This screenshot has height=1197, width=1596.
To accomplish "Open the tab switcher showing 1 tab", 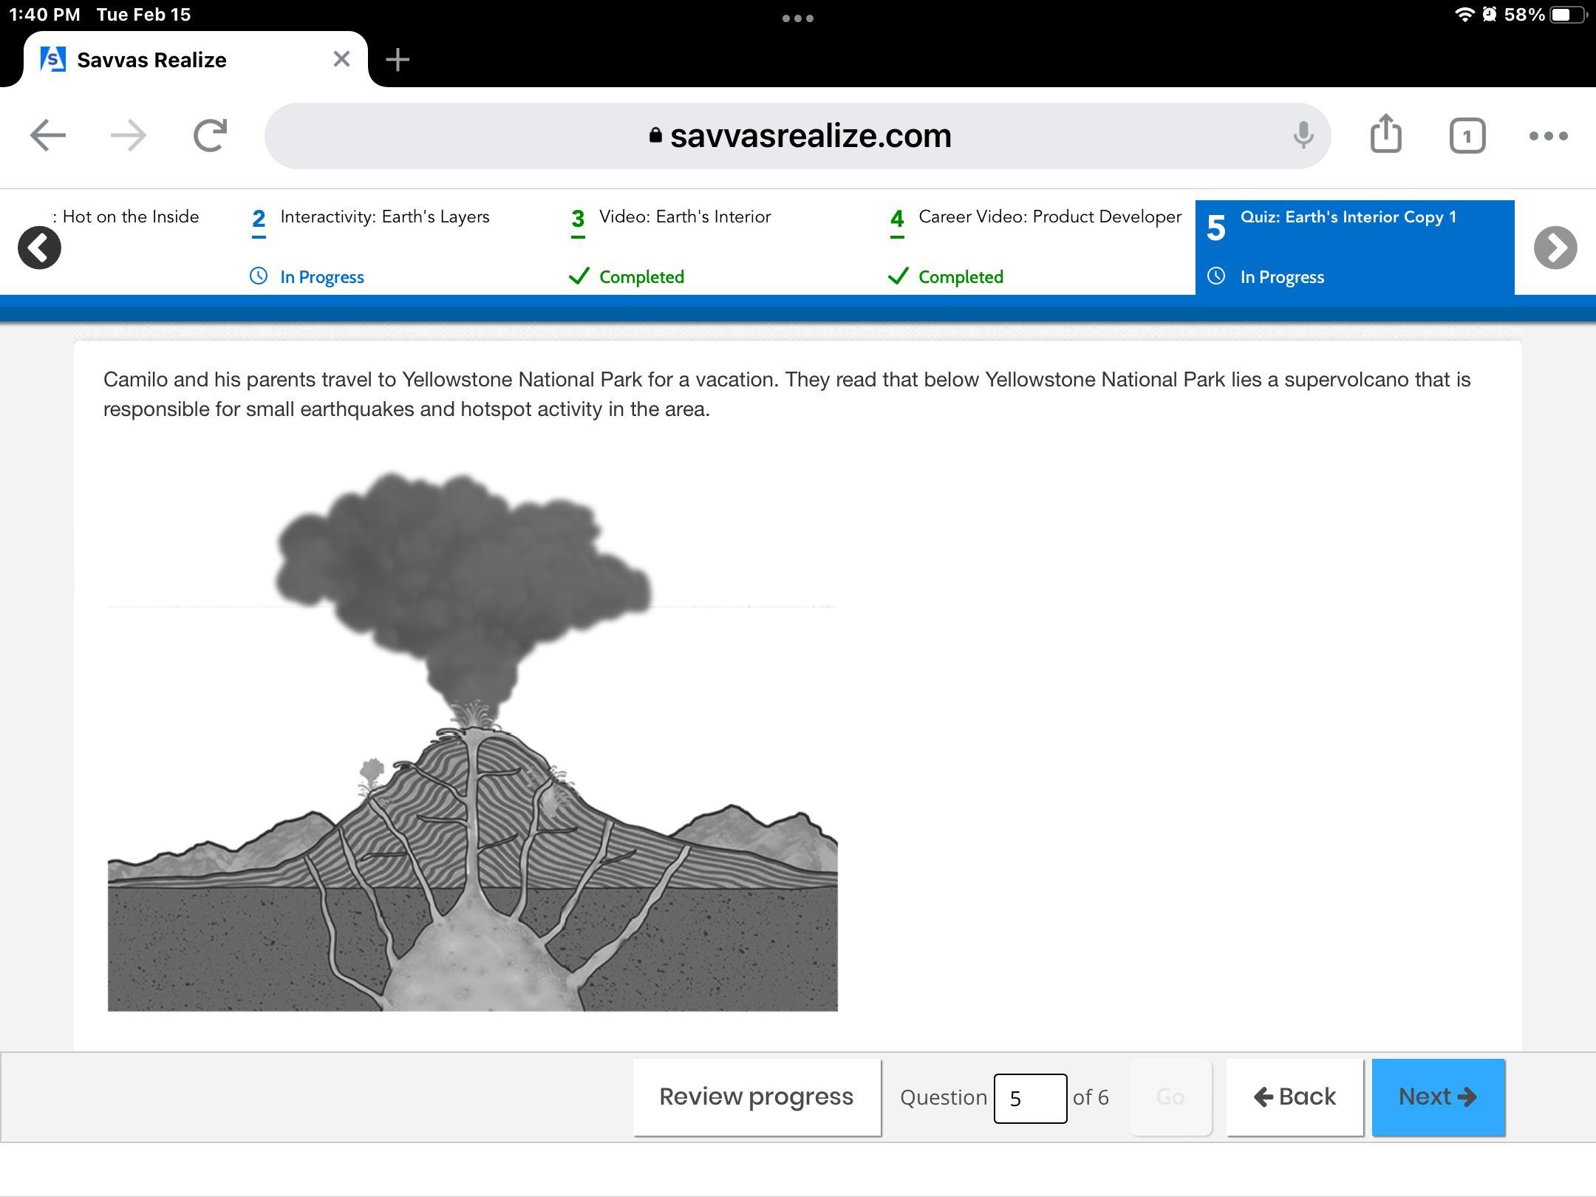I will point(1467,136).
